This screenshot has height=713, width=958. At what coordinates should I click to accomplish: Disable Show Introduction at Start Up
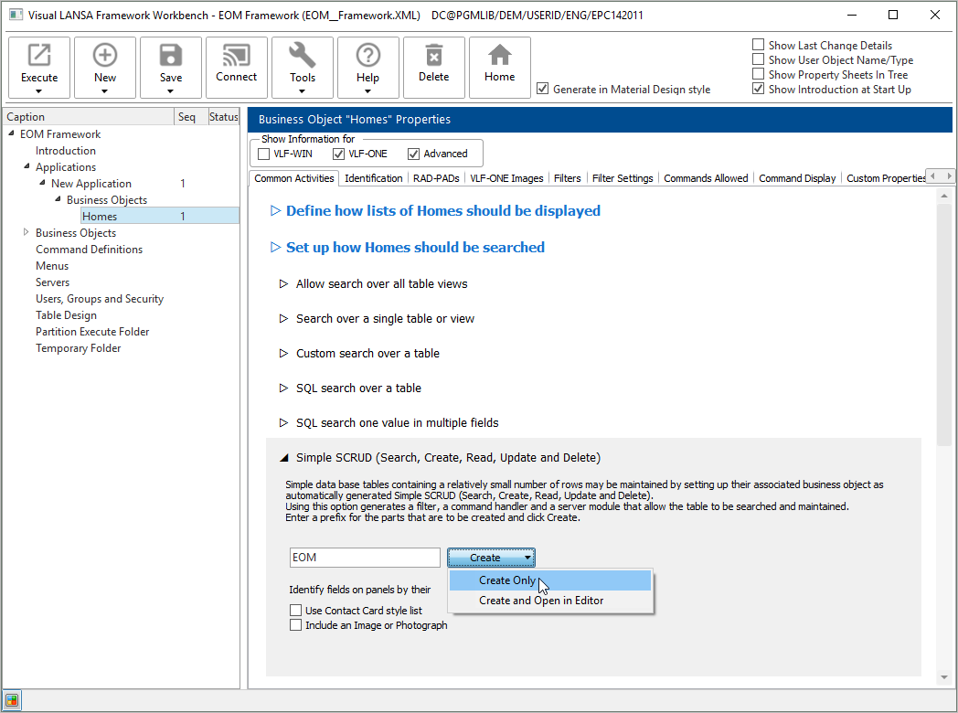[x=758, y=89]
